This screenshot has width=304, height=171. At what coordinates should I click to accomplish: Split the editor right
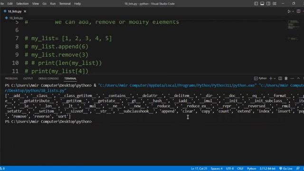(x=298, y=11)
